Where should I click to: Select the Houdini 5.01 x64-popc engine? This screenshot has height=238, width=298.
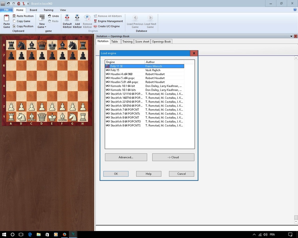point(145,82)
